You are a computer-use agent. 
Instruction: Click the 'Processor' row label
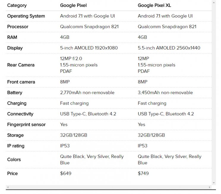click(18, 27)
